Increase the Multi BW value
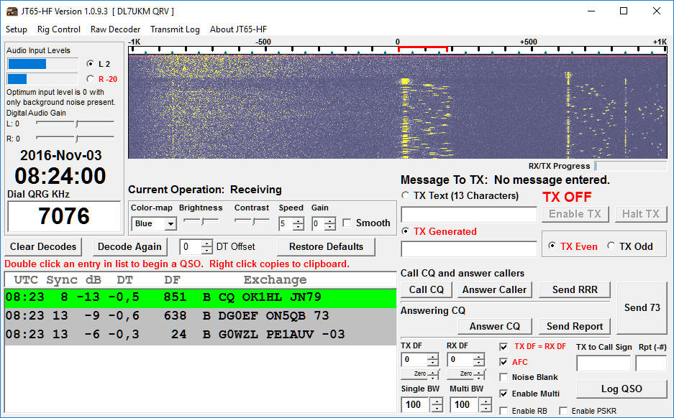674x418 pixels. 486,401
